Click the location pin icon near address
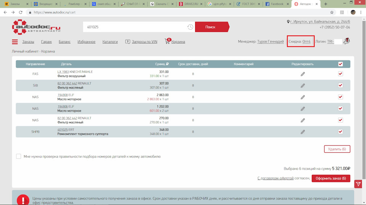Screen dimensions: 366x205 pos(288,22)
